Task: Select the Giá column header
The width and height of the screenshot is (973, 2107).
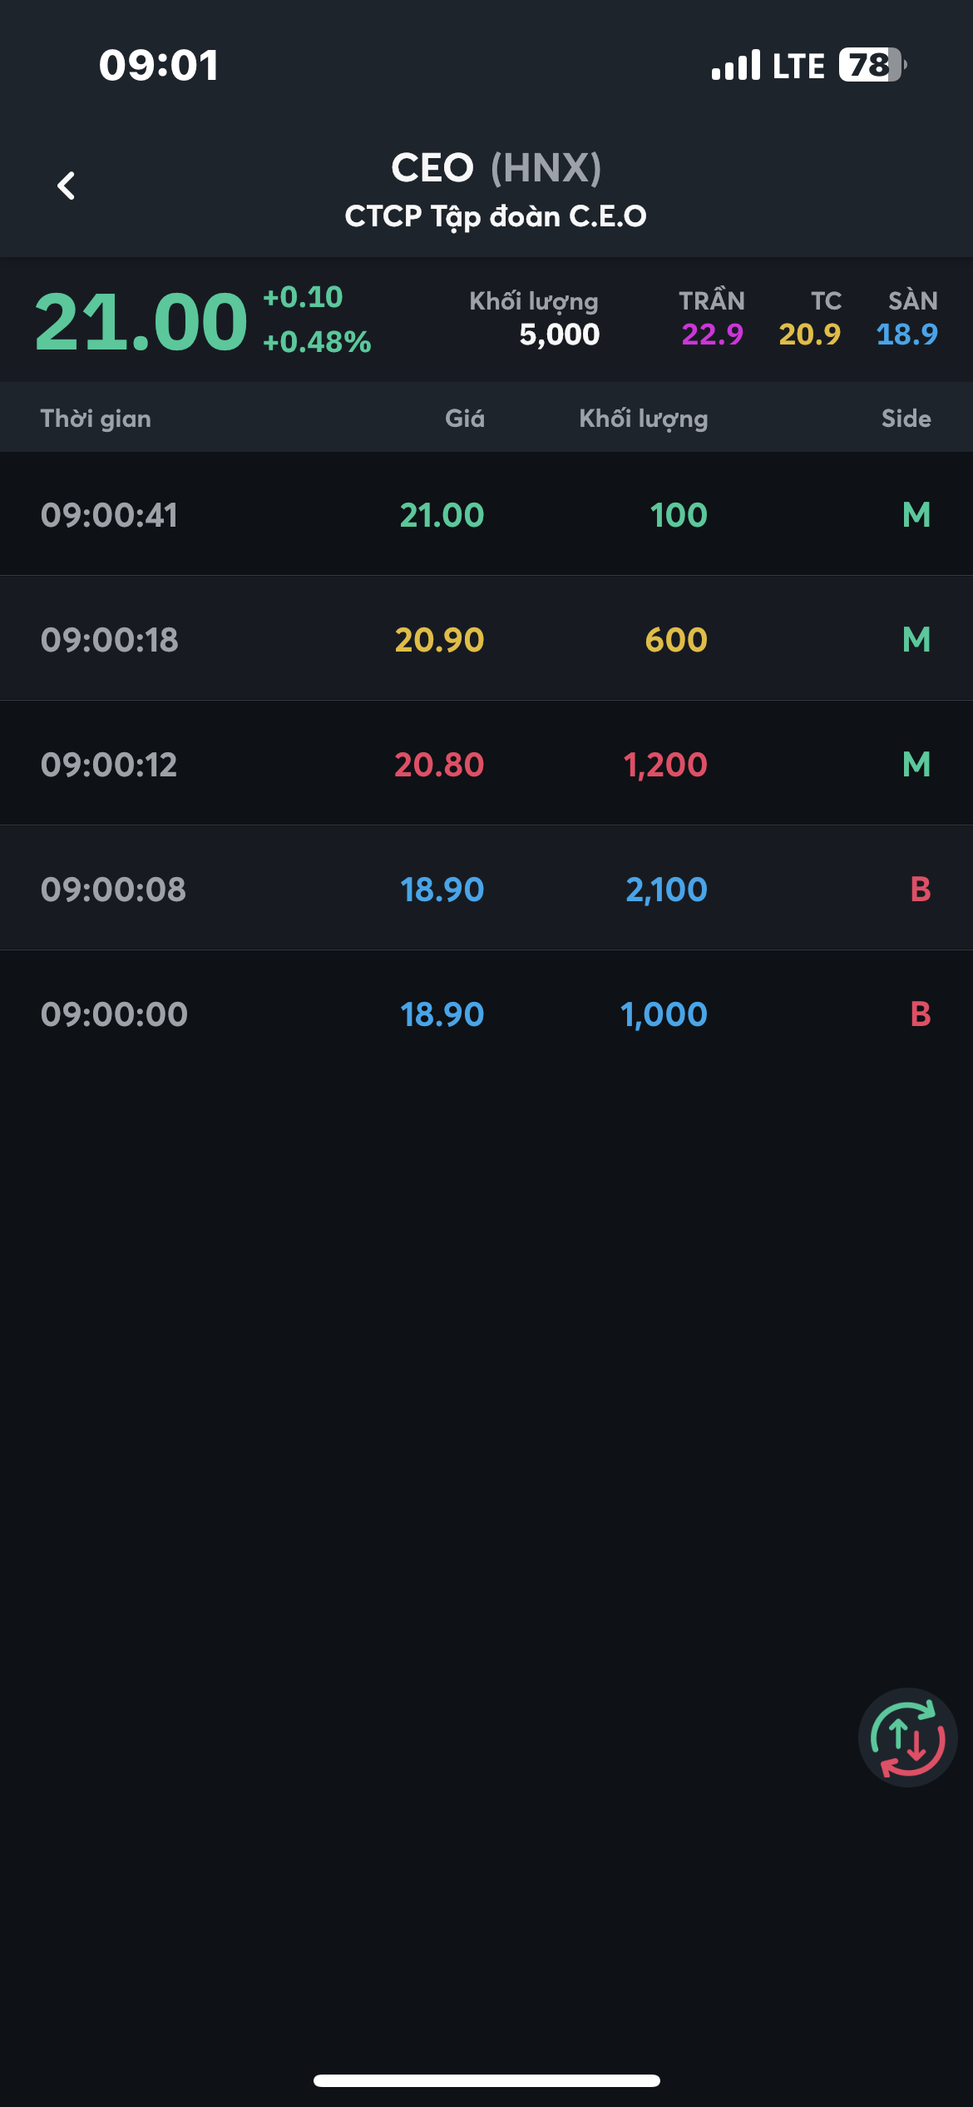Action: pos(464,419)
